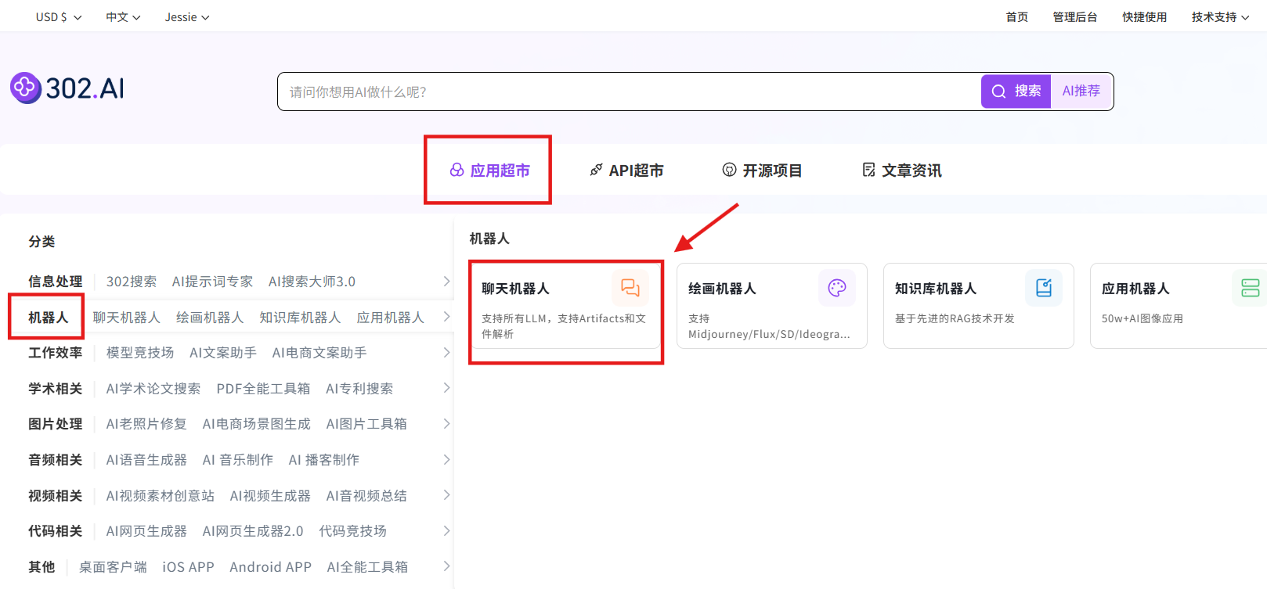Click the 开源项目 GitHub icon

[x=729, y=170]
